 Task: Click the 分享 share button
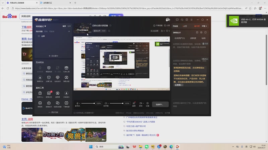coord(167,26)
